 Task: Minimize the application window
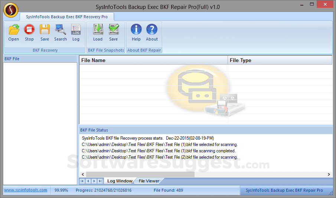point(302,4)
